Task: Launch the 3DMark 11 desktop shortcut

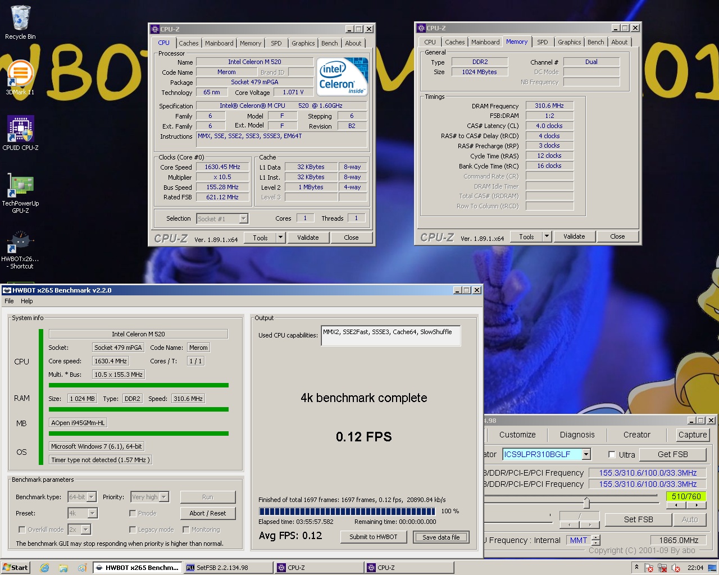Action: (x=20, y=77)
